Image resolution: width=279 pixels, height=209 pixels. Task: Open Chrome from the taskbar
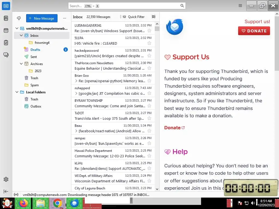tap(57, 203)
